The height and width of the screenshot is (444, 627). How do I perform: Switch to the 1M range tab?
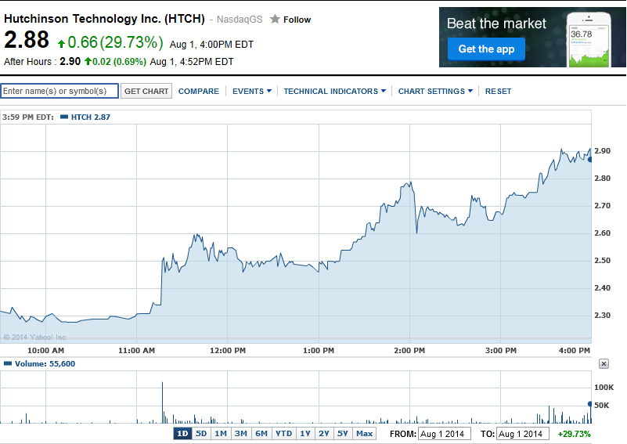point(221,434)
